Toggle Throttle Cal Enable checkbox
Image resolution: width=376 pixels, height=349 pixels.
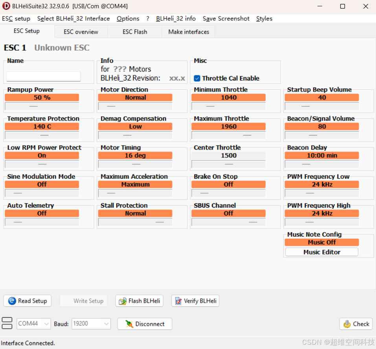[197, 79]
